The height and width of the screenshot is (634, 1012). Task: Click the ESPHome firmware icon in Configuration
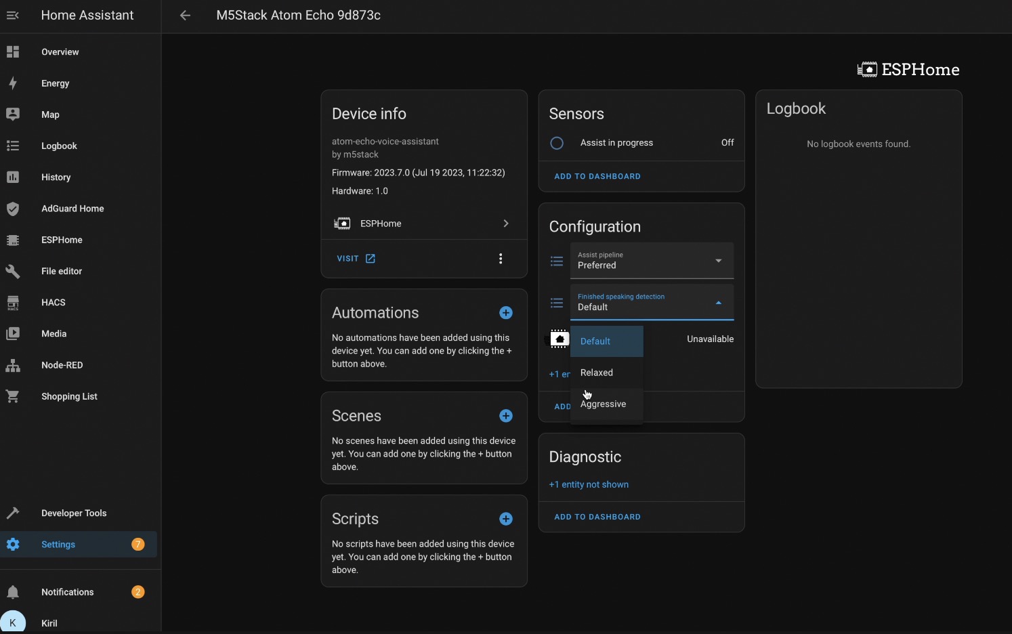(x=559, y=339)
